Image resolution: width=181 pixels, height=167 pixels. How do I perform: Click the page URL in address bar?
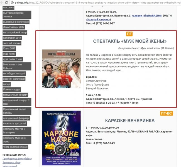(95, 2)
